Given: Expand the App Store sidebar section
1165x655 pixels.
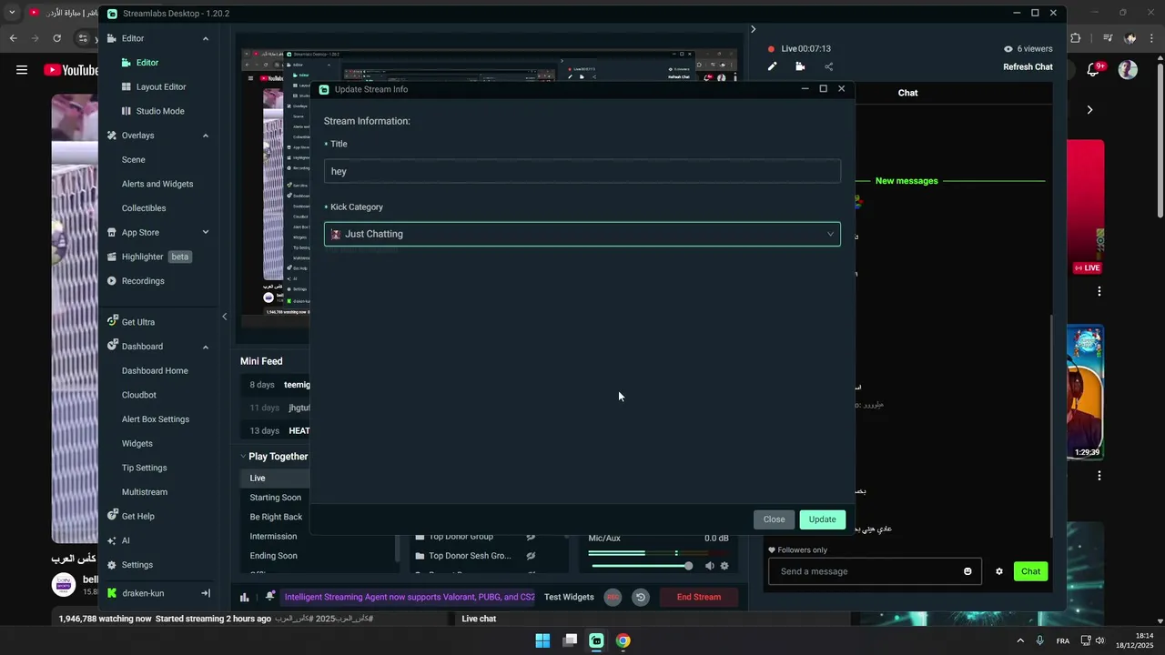Looking at the screenshot, I should (206, 232).
